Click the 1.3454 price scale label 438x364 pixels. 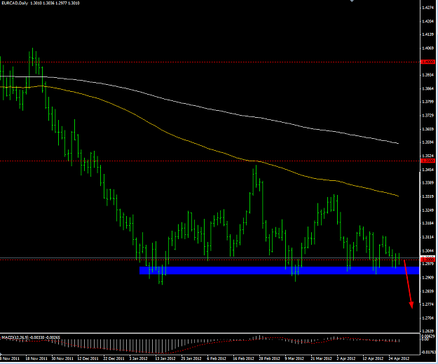tap(428, 170)
